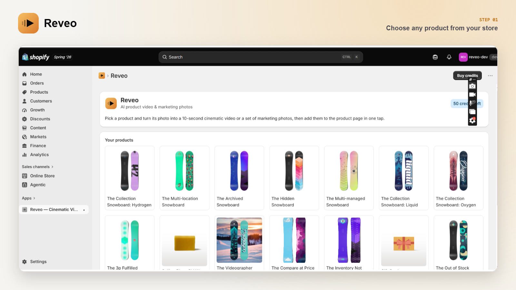
Task: Click the Growth gauge icon
Action: [x=25, y=110]
